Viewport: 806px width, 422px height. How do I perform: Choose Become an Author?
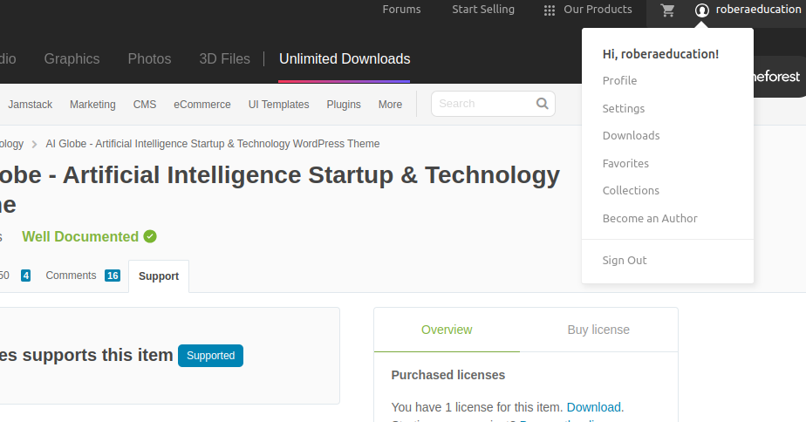pyautogui.click(x=650, y=219)
